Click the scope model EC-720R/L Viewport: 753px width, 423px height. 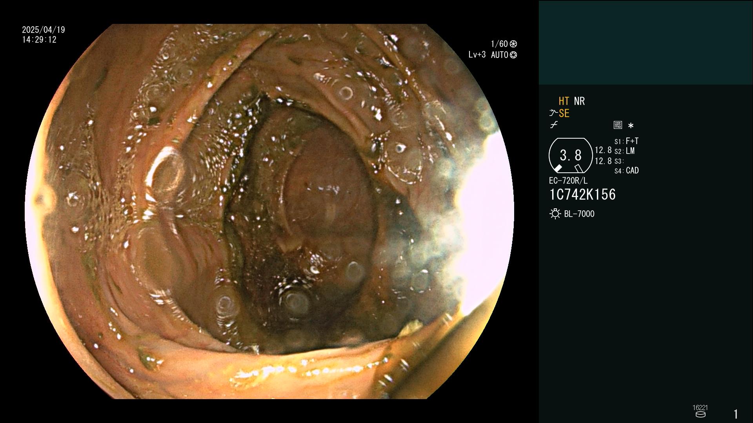(x=568, y=181)
